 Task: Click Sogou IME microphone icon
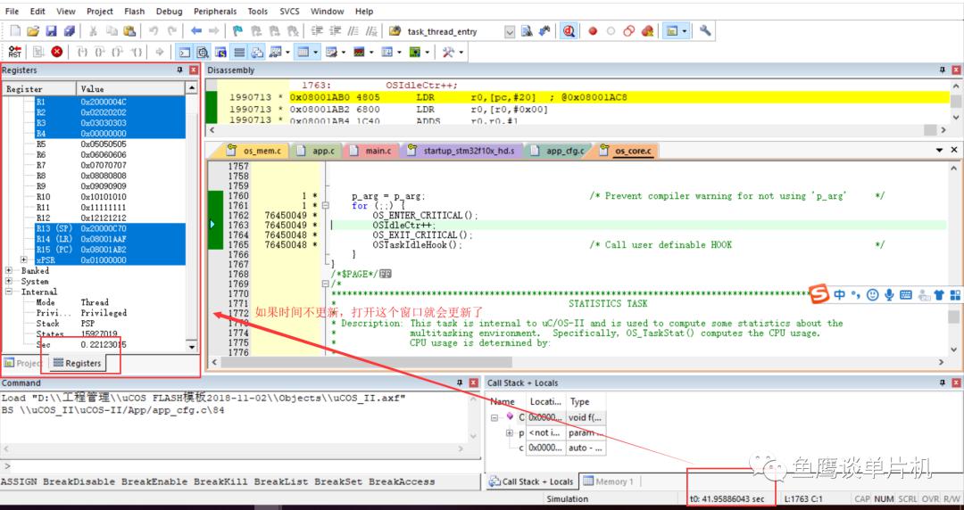(x=889, y=295)
